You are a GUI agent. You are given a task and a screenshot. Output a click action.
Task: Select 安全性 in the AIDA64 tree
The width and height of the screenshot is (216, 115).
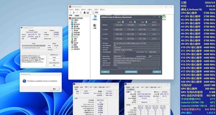pos(75,43)
